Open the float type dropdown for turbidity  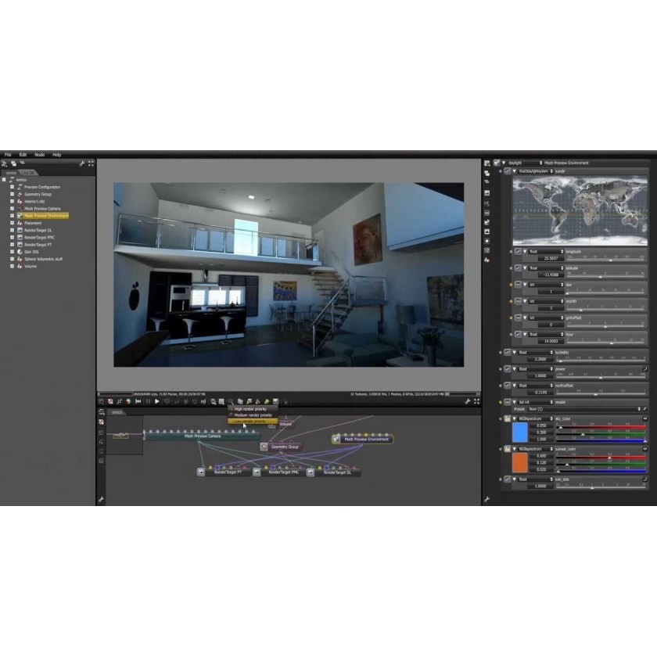[536, 353]
